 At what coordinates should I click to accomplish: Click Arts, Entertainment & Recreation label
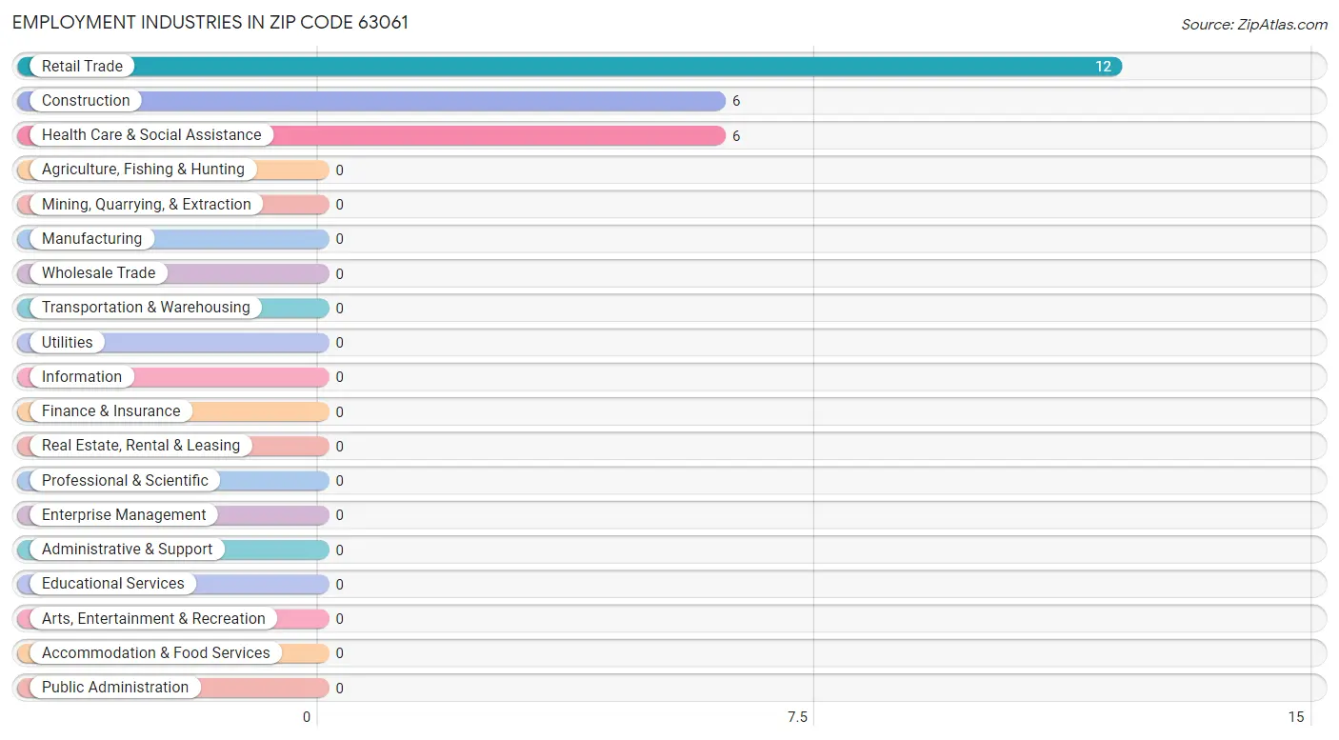point(153,618)
